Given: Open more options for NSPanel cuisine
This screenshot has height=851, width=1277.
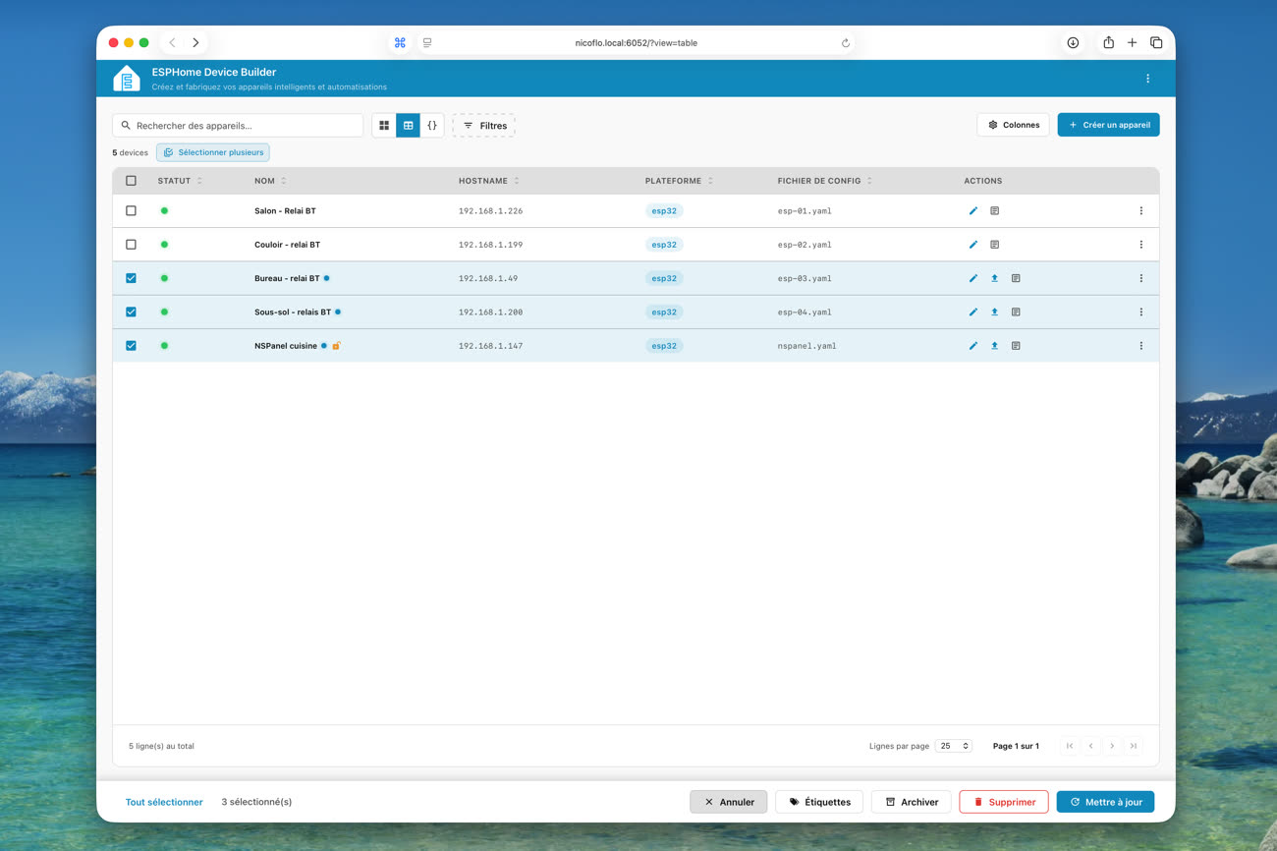Looking at the screenshot, I should click(1140, 346).
